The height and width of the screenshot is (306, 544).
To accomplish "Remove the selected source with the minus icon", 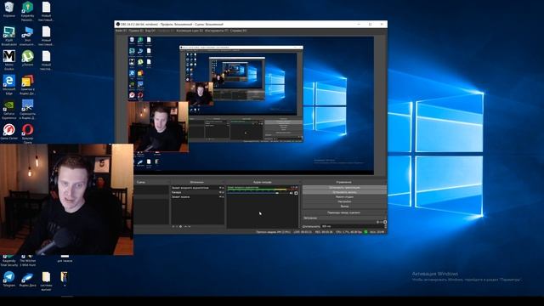I will [x=177, y=227].
